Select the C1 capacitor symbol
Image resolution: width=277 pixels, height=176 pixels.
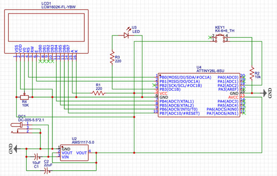pyautogui.click(x=37, y=157)
